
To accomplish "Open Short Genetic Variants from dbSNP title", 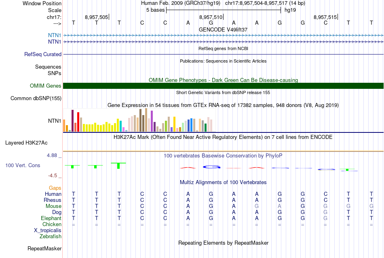I will point(223,92).
